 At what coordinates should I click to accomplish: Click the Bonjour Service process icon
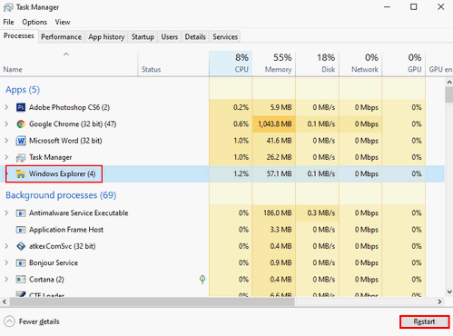click(21, 263)
